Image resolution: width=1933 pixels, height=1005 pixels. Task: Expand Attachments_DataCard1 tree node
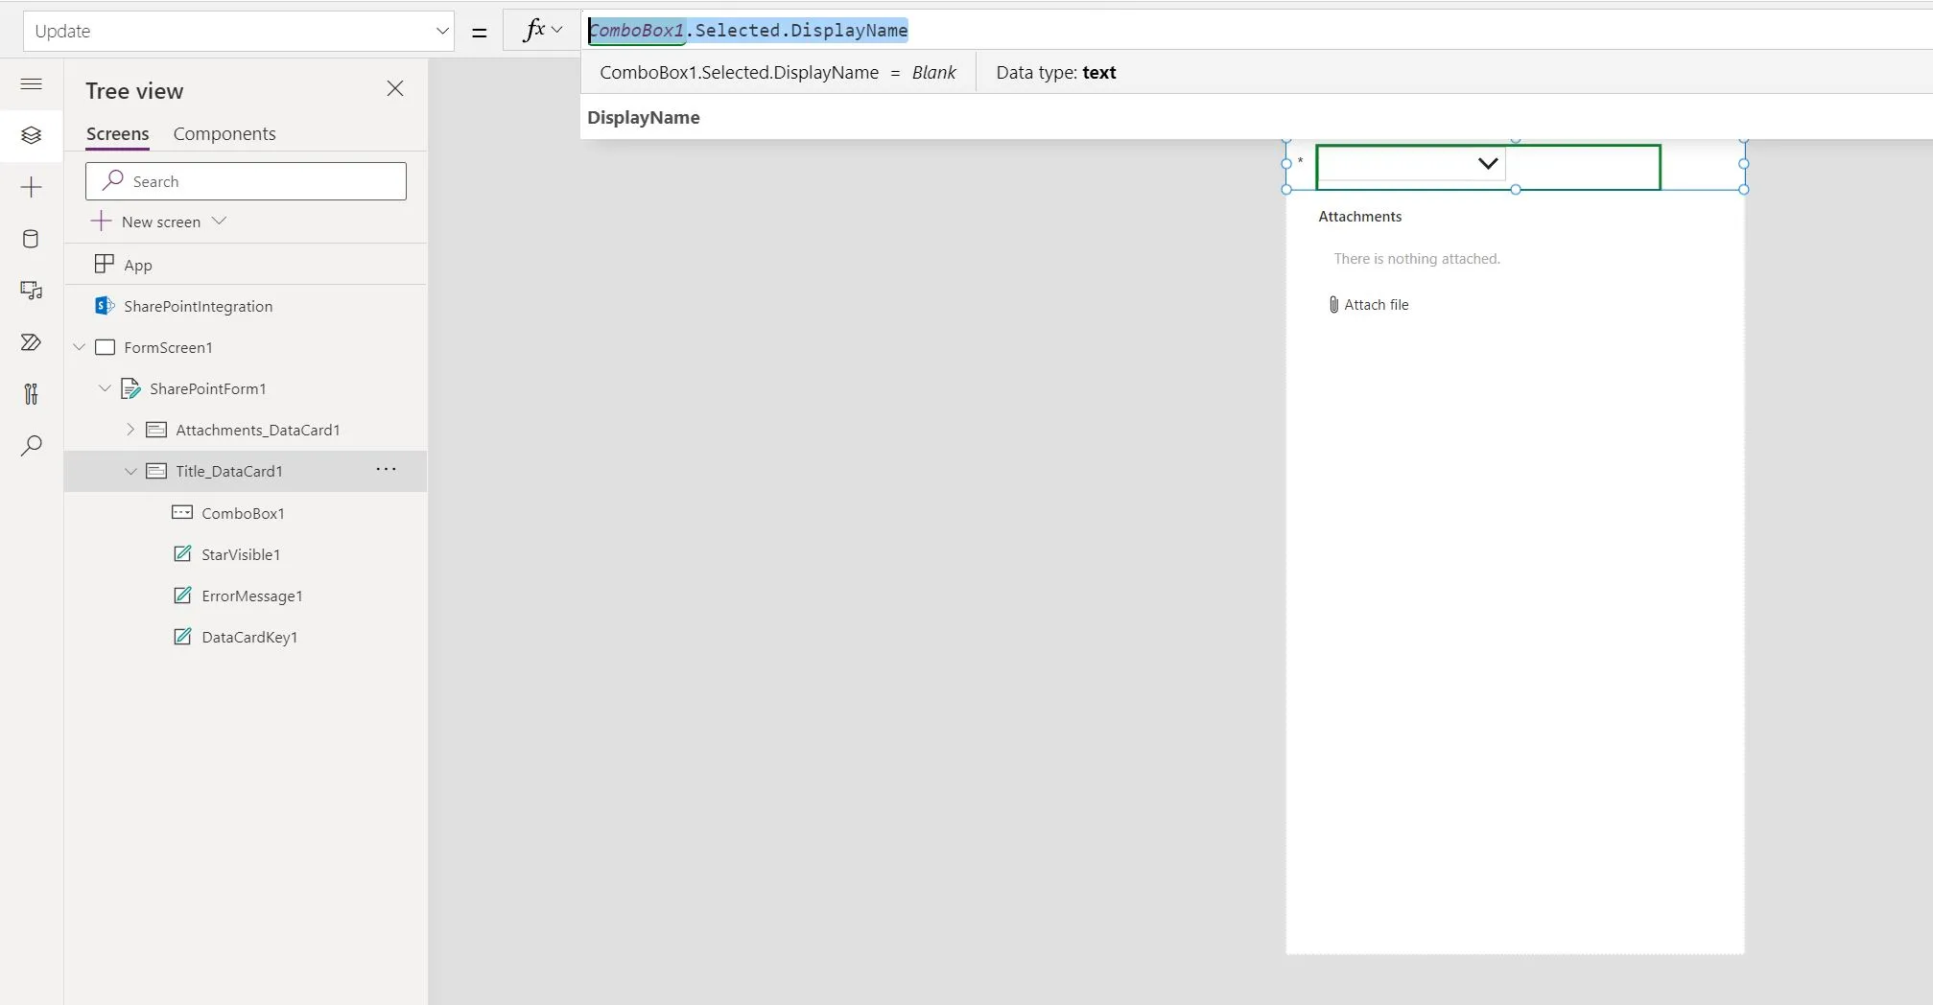coord(130,431)
